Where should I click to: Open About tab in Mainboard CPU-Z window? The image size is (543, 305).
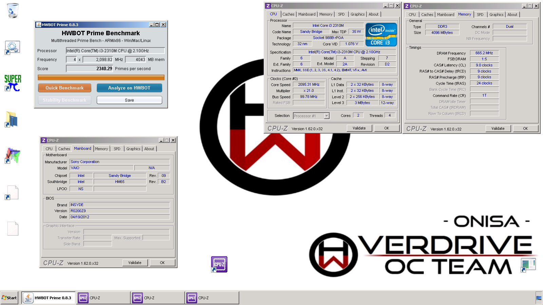(x=149, y=149)
